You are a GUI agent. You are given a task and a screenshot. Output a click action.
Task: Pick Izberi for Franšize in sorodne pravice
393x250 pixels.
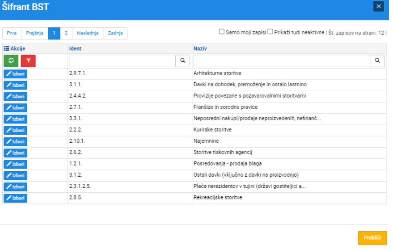click(x=15, y=108)
